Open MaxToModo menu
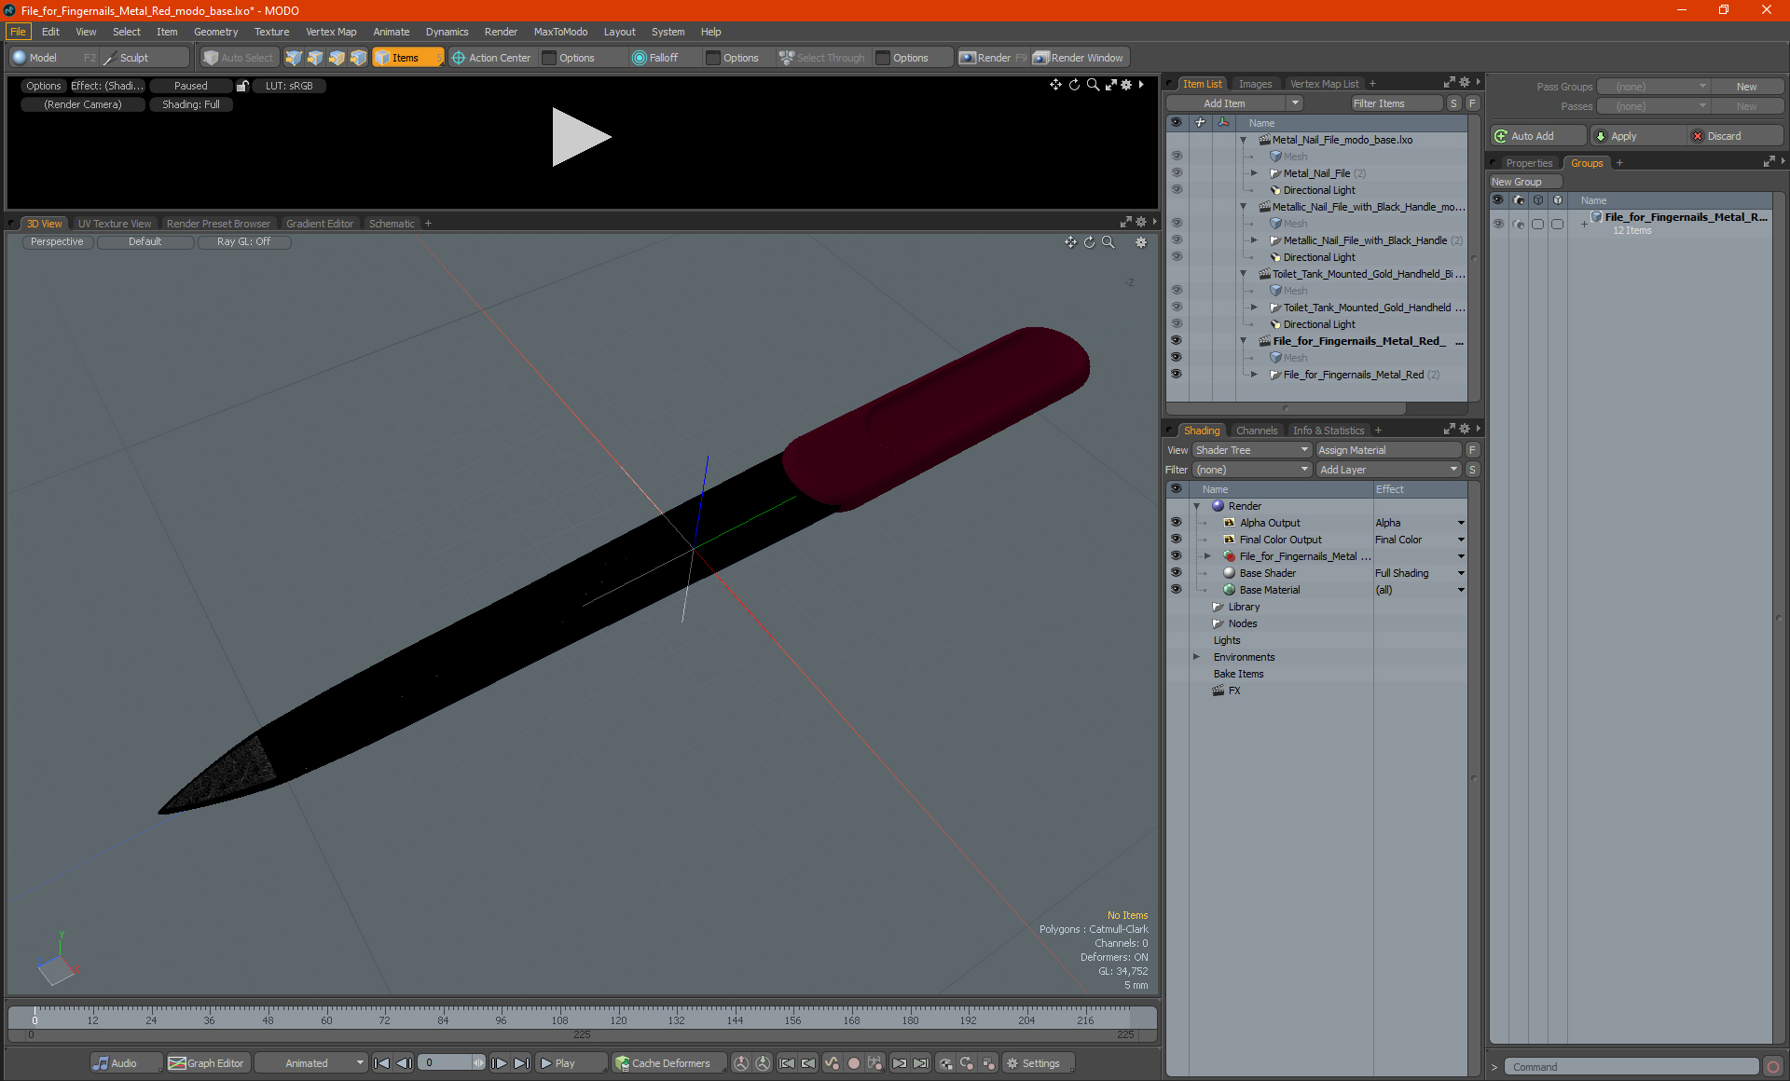This screenshot has height=1081, width=1790. tap(560, 32)
